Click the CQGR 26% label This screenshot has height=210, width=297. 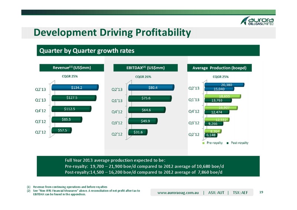143,77
